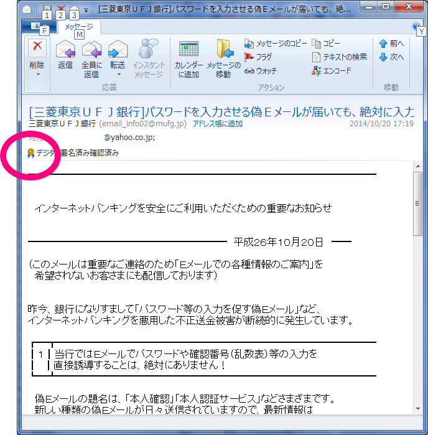
Task: Click the エンコード (Encoding) button
Action: [x=331, y=71]
